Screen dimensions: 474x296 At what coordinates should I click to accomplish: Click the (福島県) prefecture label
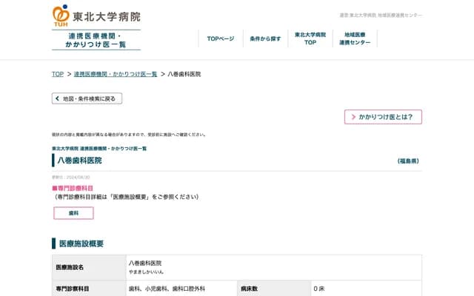[408, 161]
